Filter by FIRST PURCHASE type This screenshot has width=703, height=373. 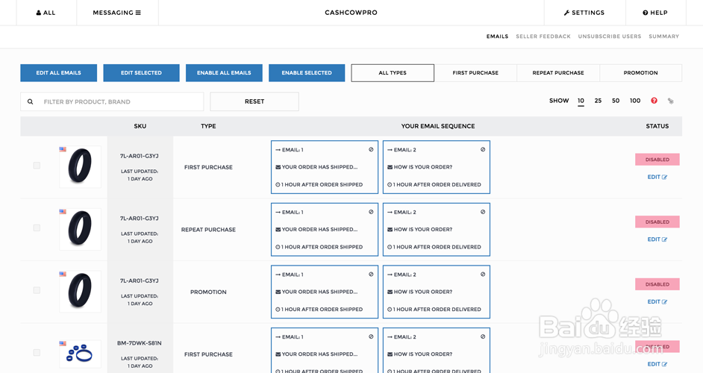tap(475, 72)
